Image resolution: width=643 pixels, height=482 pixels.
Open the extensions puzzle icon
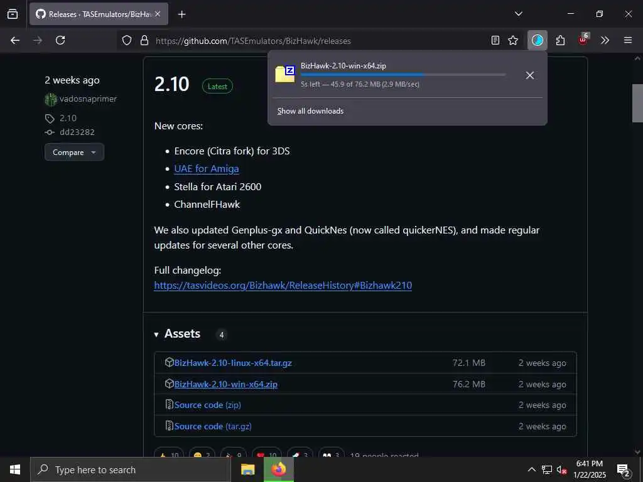pos(560,40)
